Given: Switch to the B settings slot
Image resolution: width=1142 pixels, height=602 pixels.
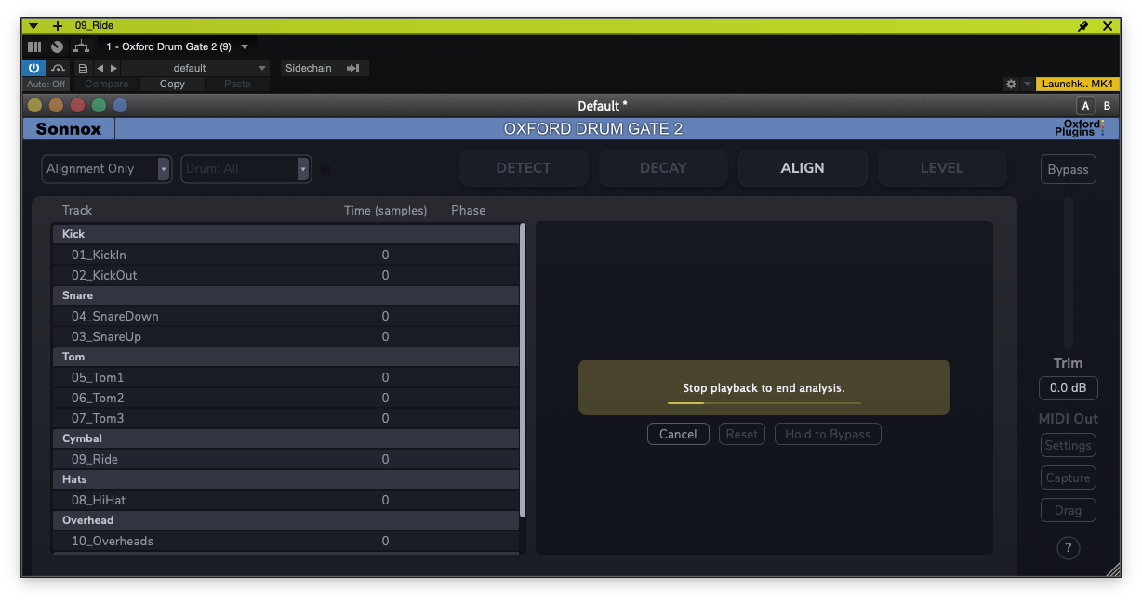Looking at the screenshot, I should (1107, 106).
